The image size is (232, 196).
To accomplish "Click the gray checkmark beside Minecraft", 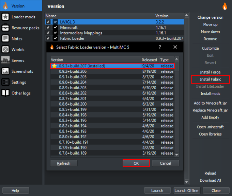I will [48, 27].
